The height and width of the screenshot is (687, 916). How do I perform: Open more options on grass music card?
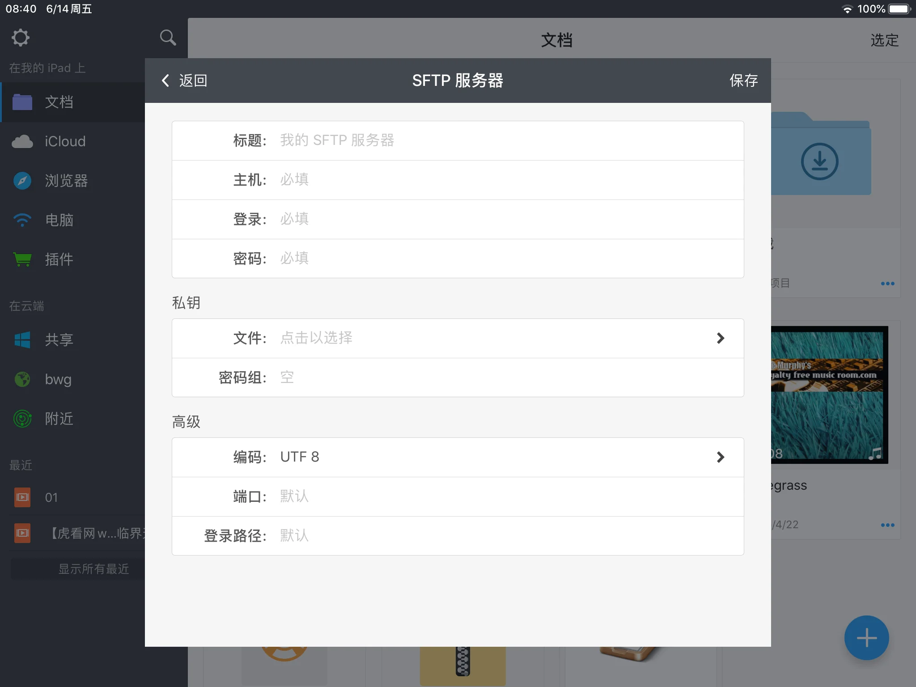(x=887, y=525)
